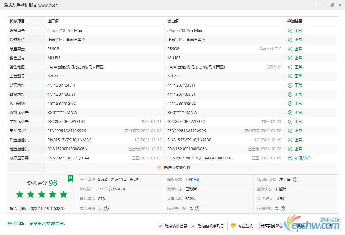This screenshot has width=345, height=235.
Task: Click the 整机序列号 status check icon
Action: pyautogui.click(x=290, y=112)
